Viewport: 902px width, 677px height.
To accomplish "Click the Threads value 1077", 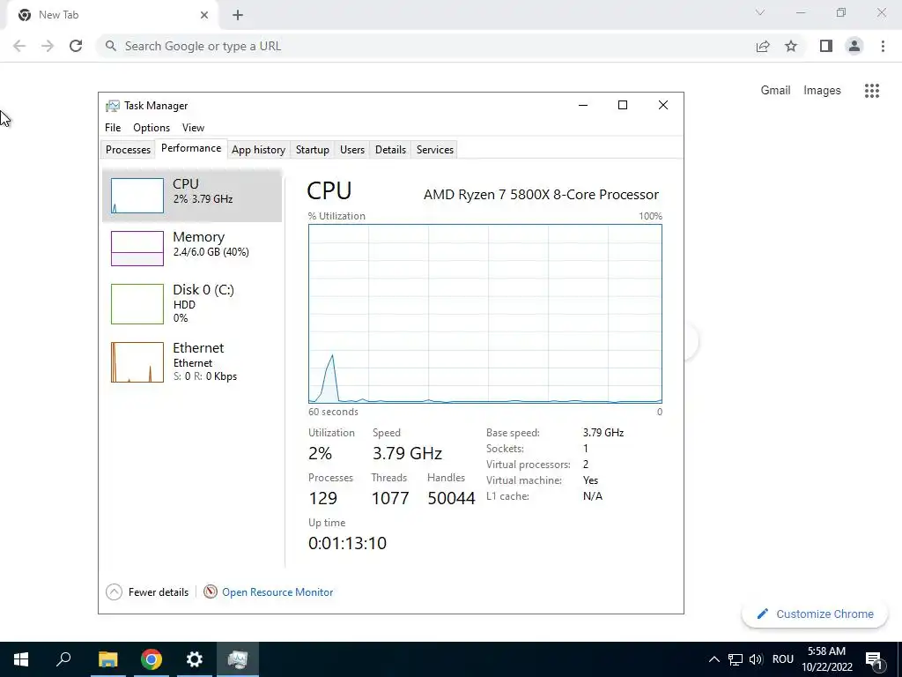I will pos(390,498).
